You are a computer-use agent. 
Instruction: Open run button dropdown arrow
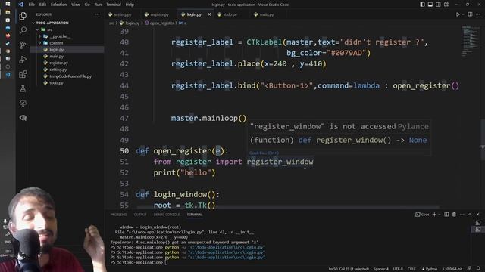[x=463, y=14]
